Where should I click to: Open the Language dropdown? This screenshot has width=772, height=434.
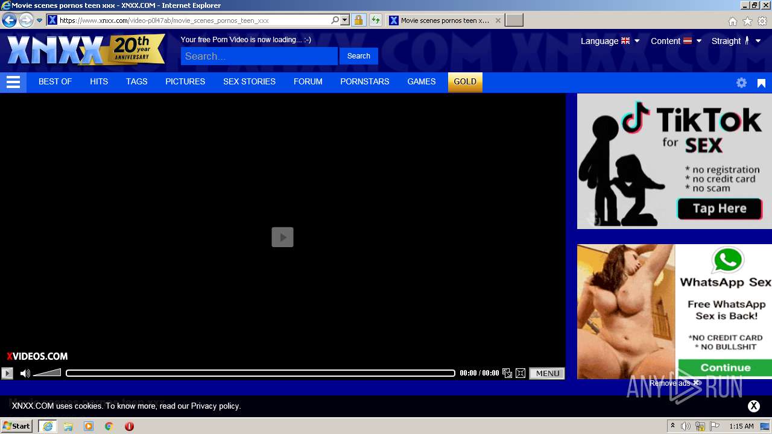coord(610,41)
